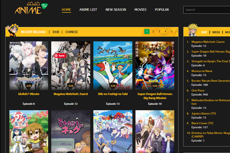Click Episode 13 under Nils no Fushigi
230x153 pixels.
coord(113,104)
